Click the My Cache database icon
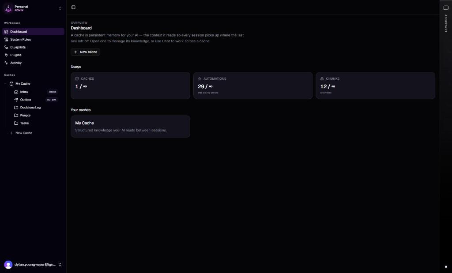Image resolution: width=452 pixels, height=273 pixels. pyautogui.click(x=11, y=83)
